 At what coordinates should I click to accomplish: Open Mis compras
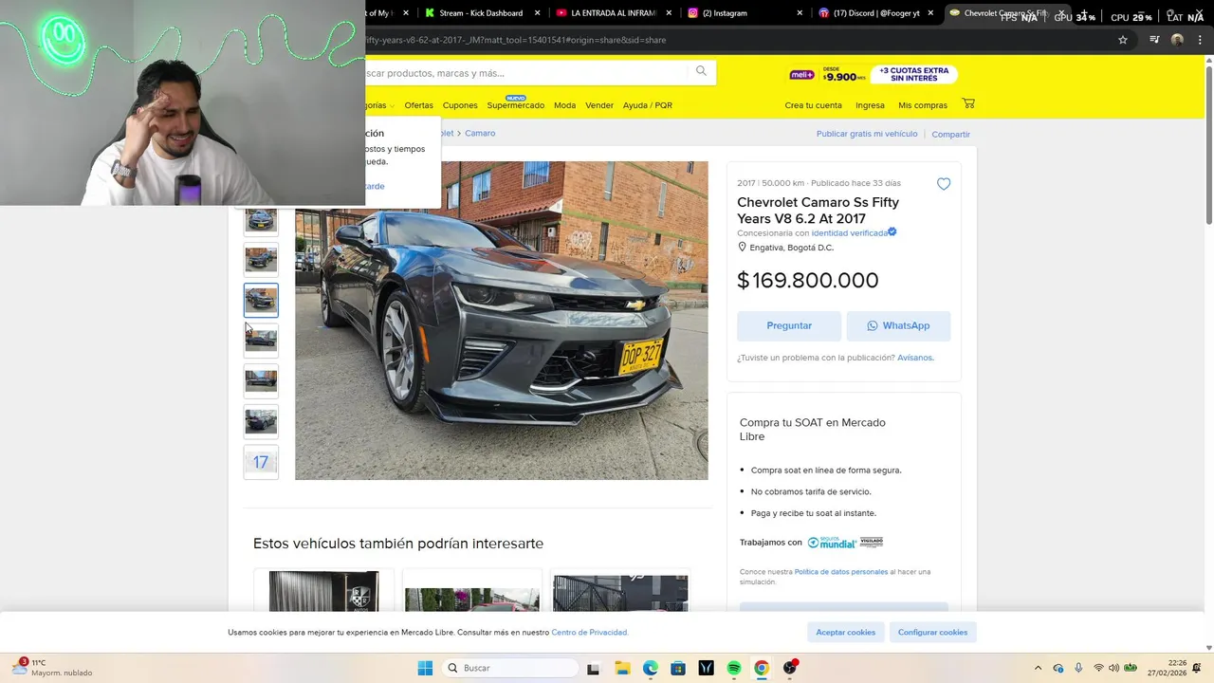[x=923, y=105]
